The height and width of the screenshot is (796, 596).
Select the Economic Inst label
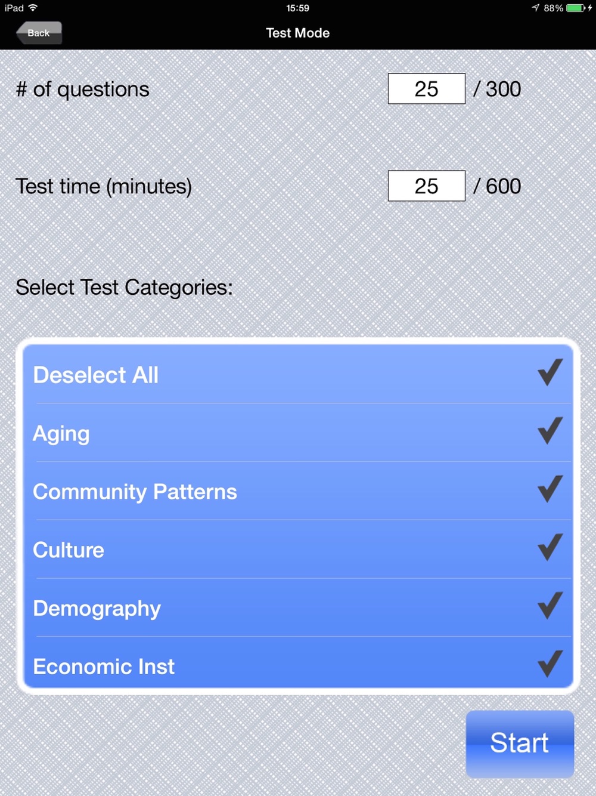coord(104,667)
